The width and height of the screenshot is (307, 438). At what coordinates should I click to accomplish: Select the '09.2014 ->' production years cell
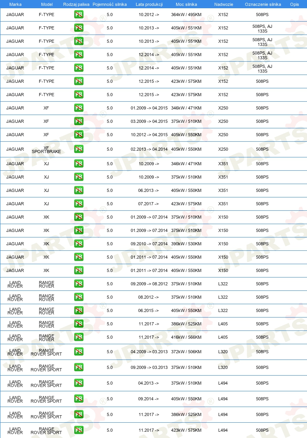click(x=148, y=399)
